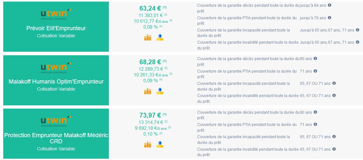Click upload icon for Malakoff Humanis Optim'Emprunteur
The width and height of the screenshot is (363, 160).
160,91
